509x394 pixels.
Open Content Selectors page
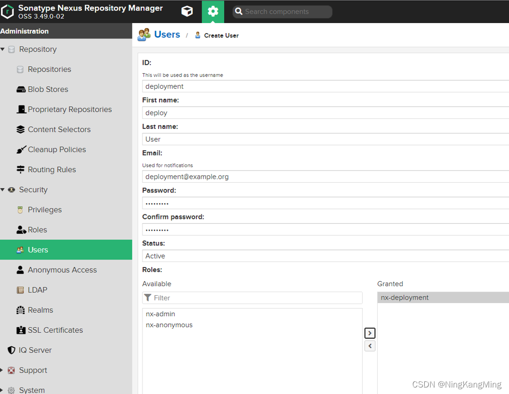pyautogui.click(x=59, y=129)
